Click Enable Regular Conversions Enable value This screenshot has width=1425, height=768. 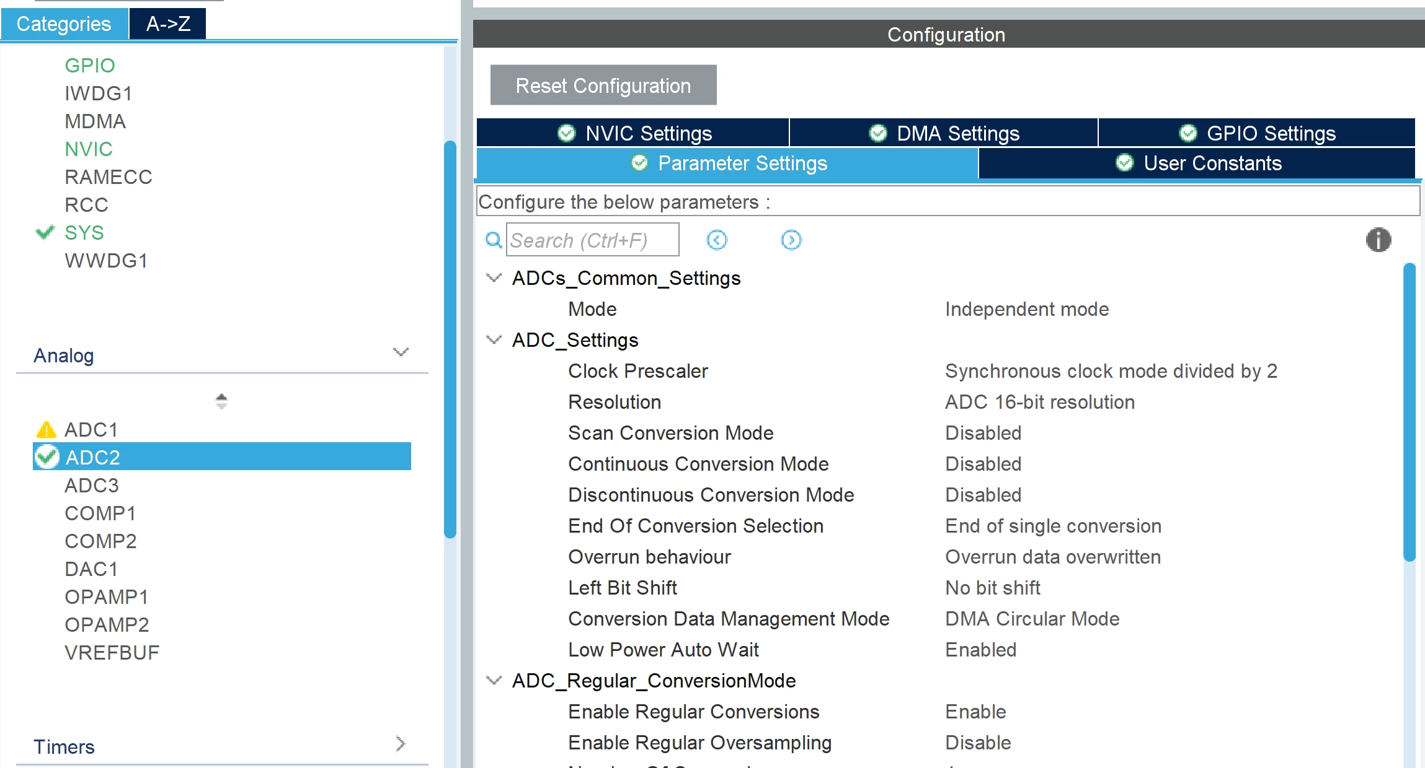coord(975,712)
